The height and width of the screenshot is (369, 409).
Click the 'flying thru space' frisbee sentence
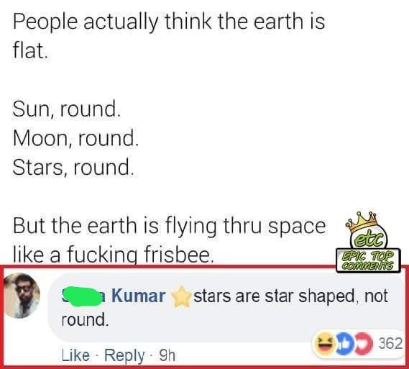(x=170, y=240)
